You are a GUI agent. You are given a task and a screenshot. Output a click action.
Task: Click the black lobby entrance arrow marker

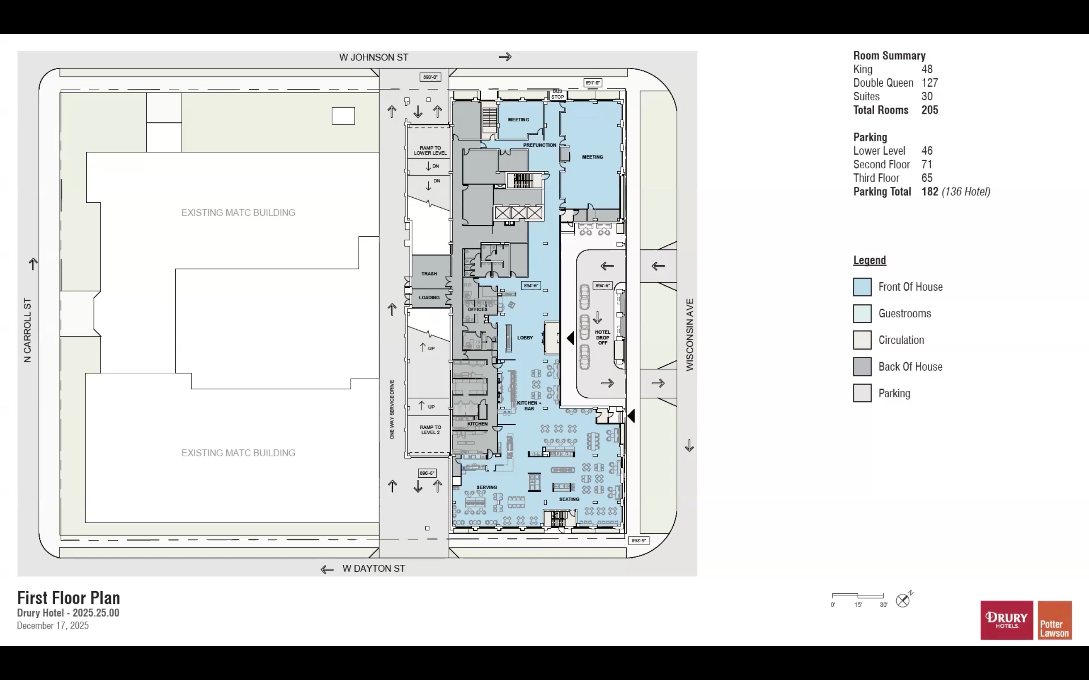click(x=570, y=338)
